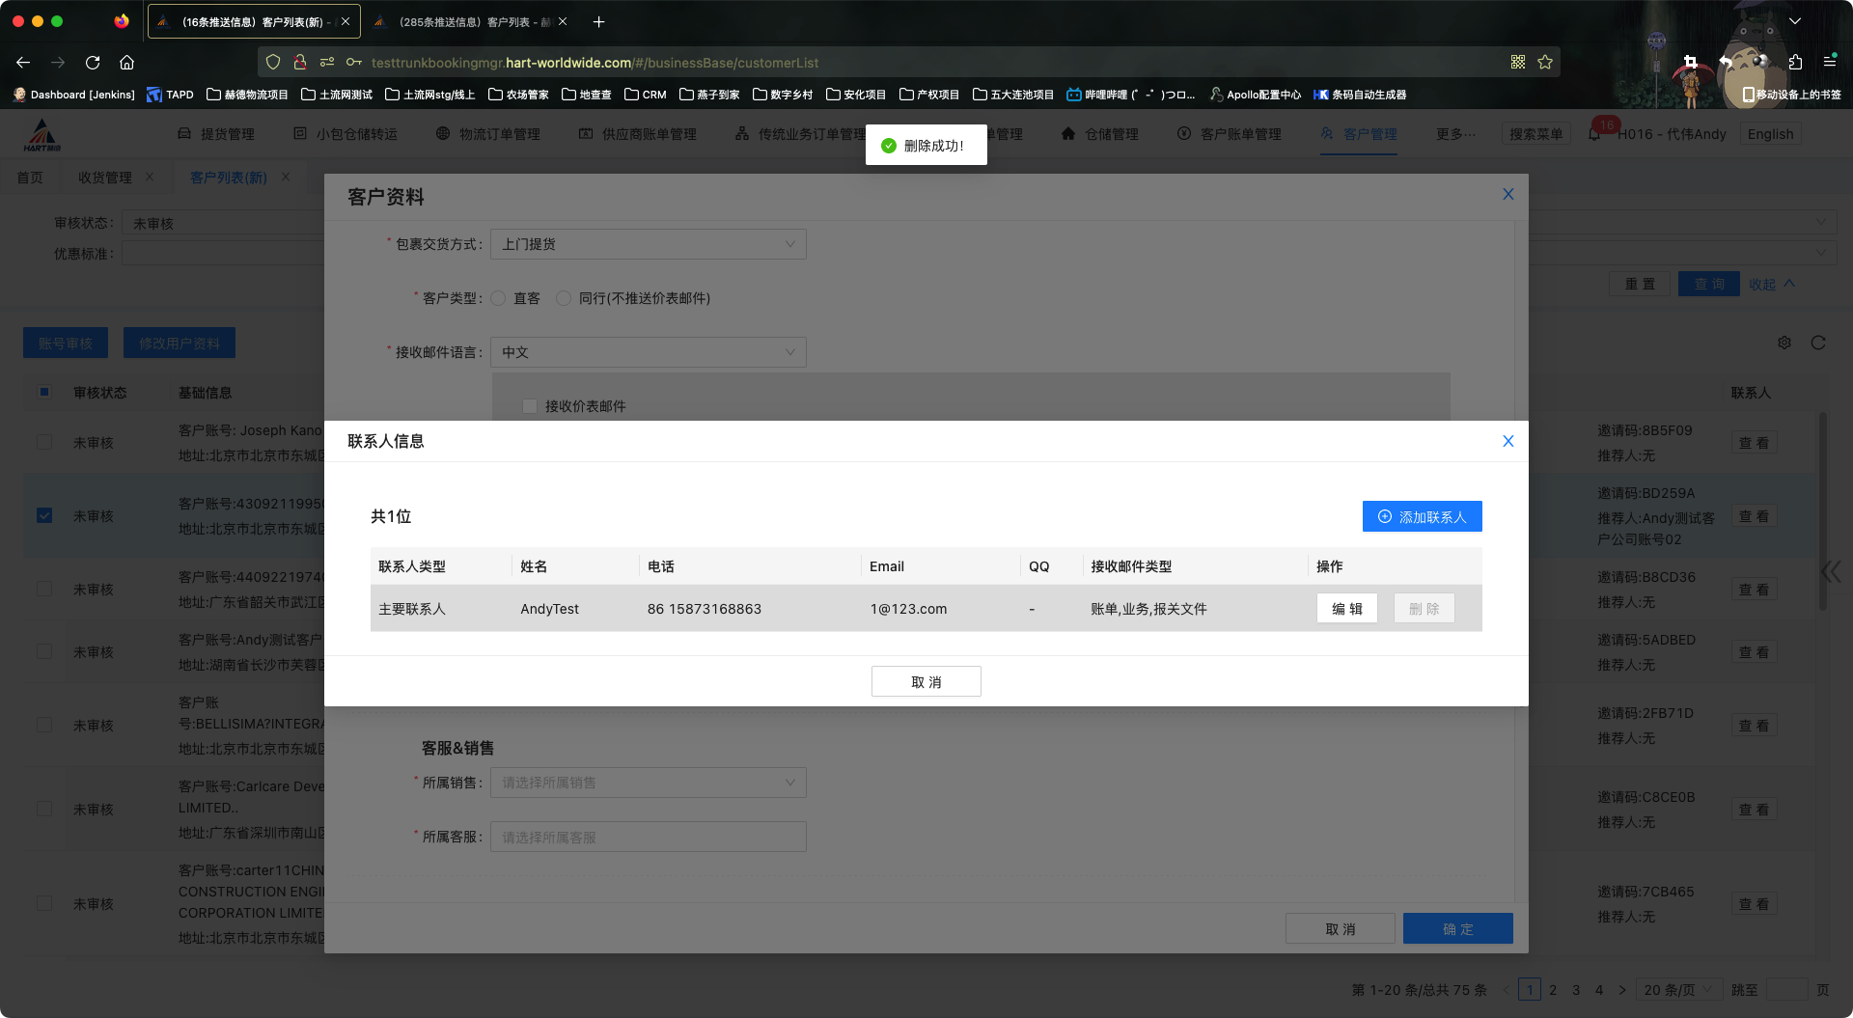The height and width of the screenshot is (1018, 1853).
Task: Enable the 接收价表邮件 checkbox
Action: (530, 406)
